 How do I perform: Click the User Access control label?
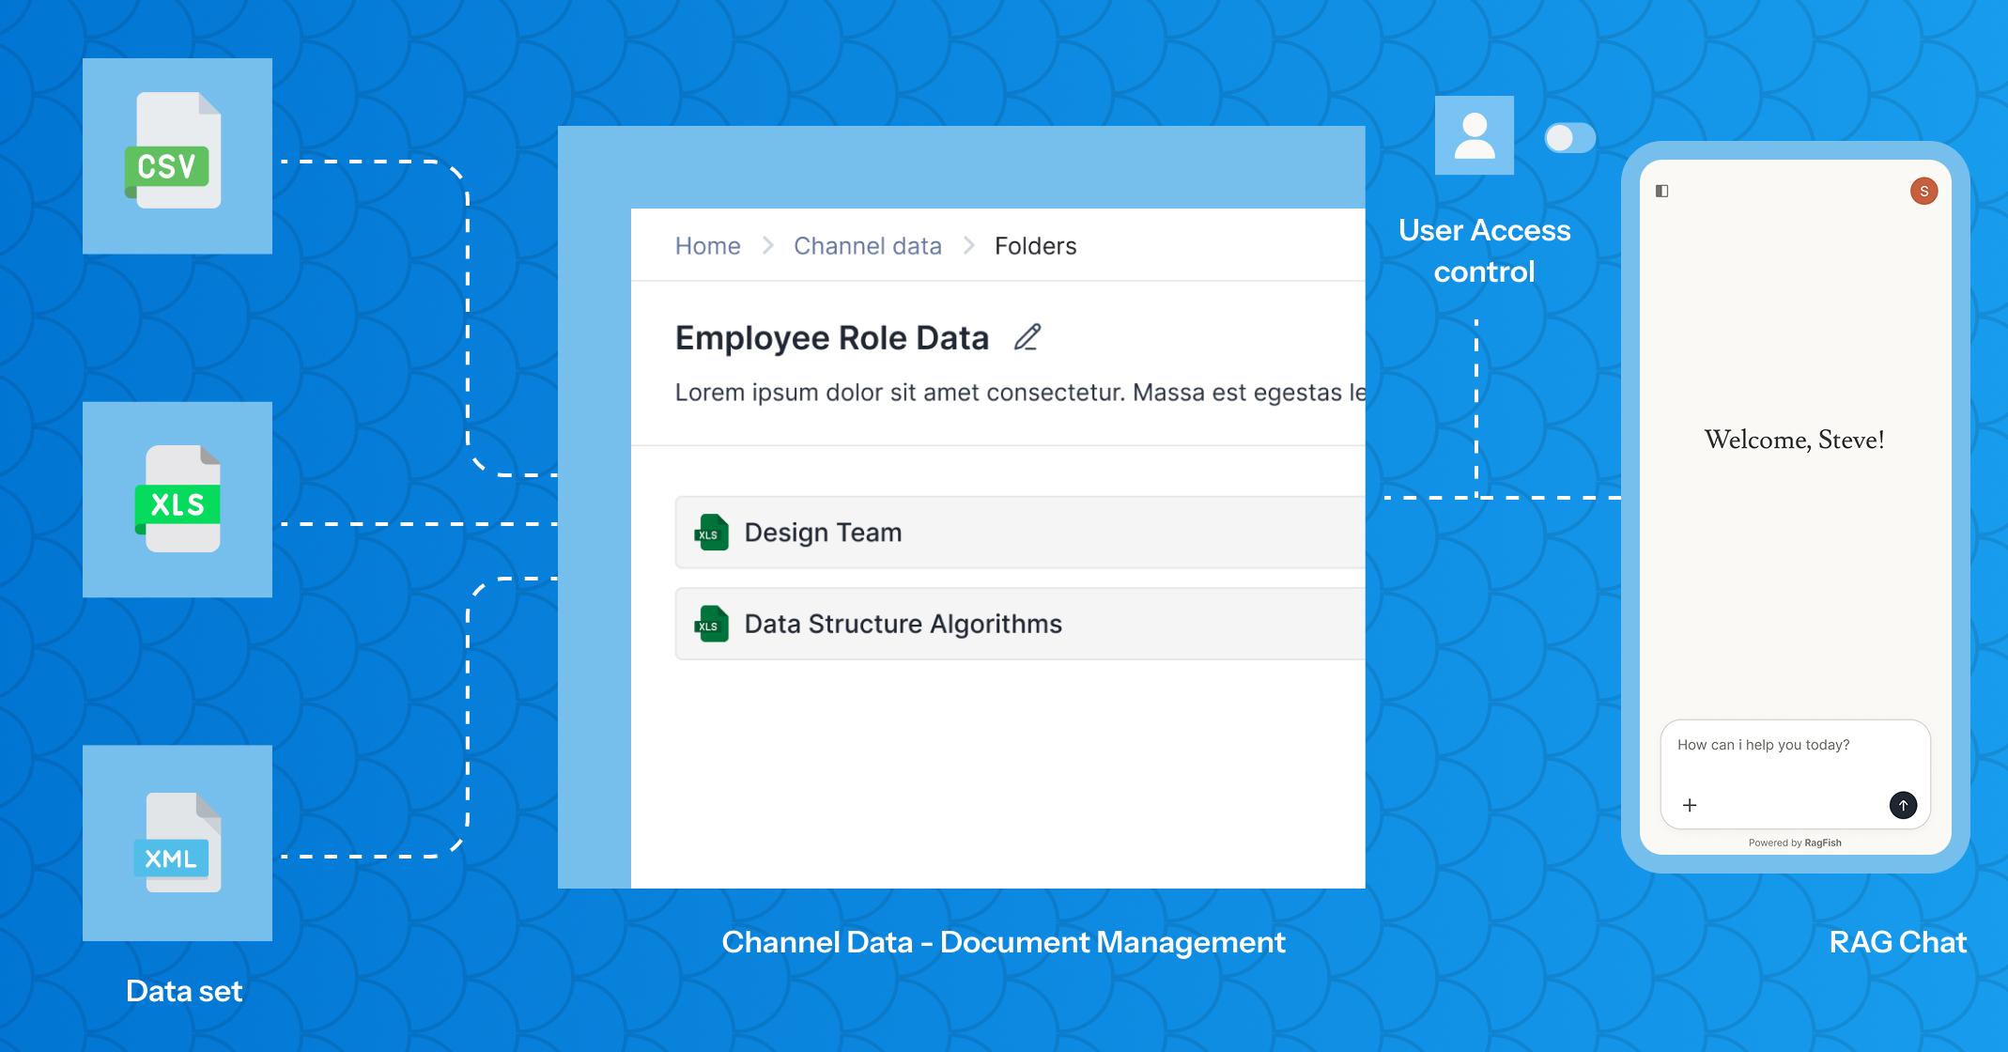point(1484,251)
